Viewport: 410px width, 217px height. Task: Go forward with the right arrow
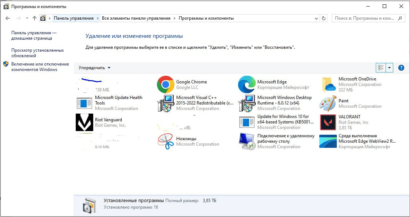pyautogui.click(x=18, y=18)
